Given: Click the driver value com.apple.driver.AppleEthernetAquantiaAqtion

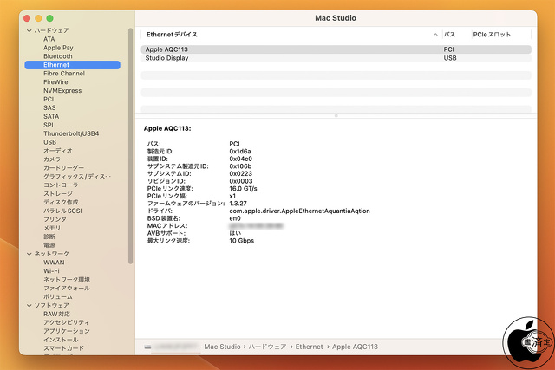Looking at the screenshot, I should pos(299,211).
